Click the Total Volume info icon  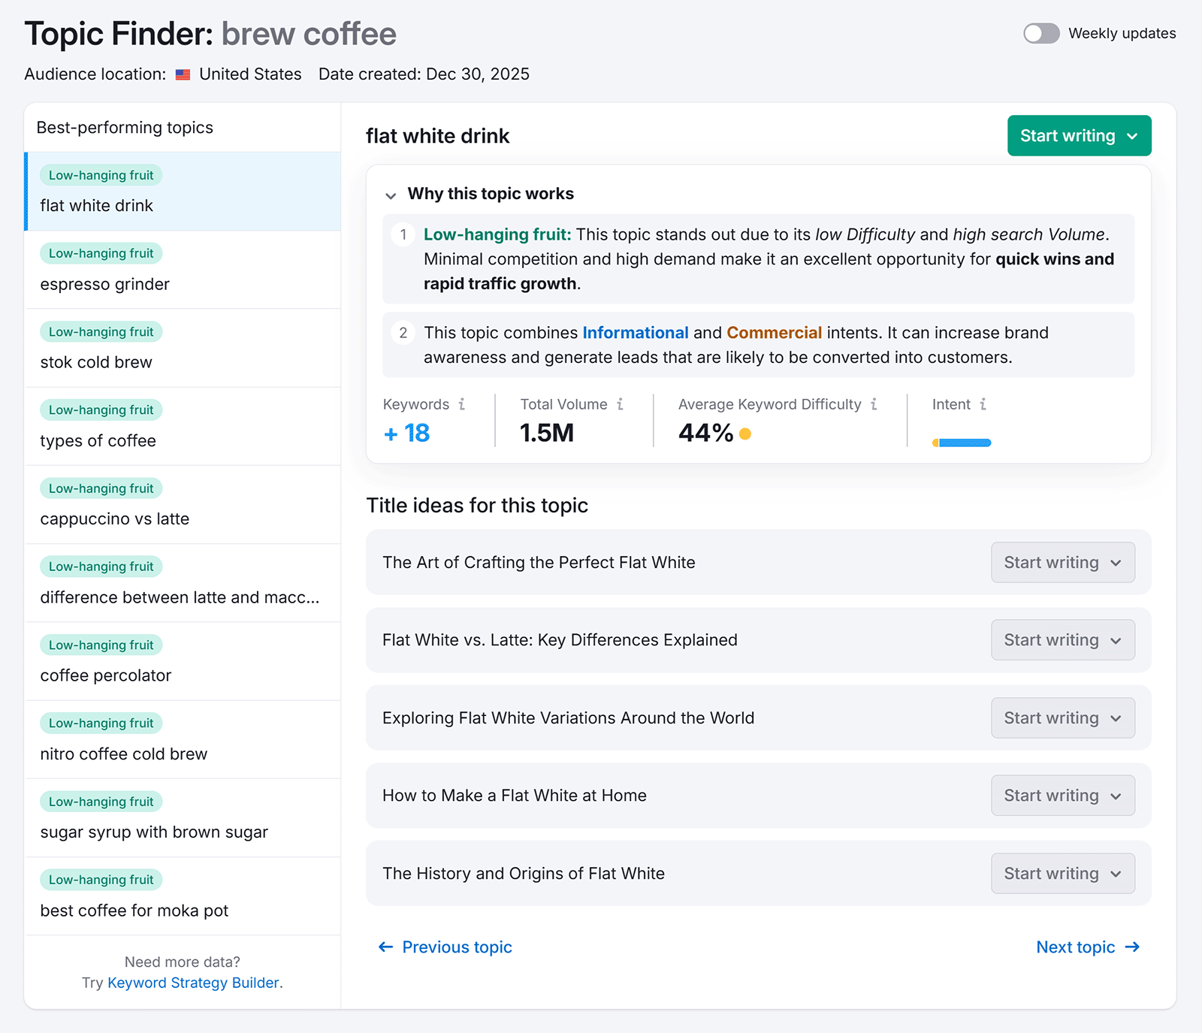click(x=621, y=404)
